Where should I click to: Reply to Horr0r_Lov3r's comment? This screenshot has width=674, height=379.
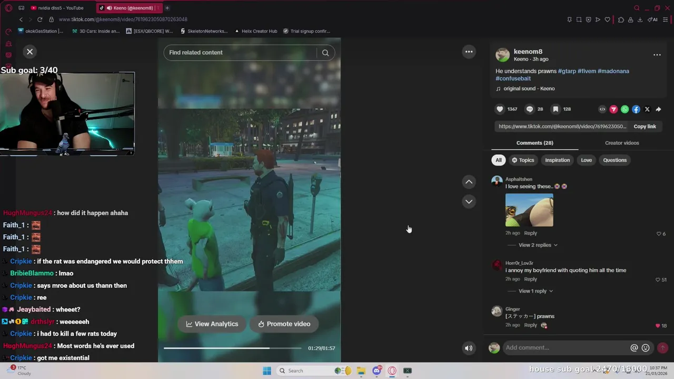coord(530,279)
